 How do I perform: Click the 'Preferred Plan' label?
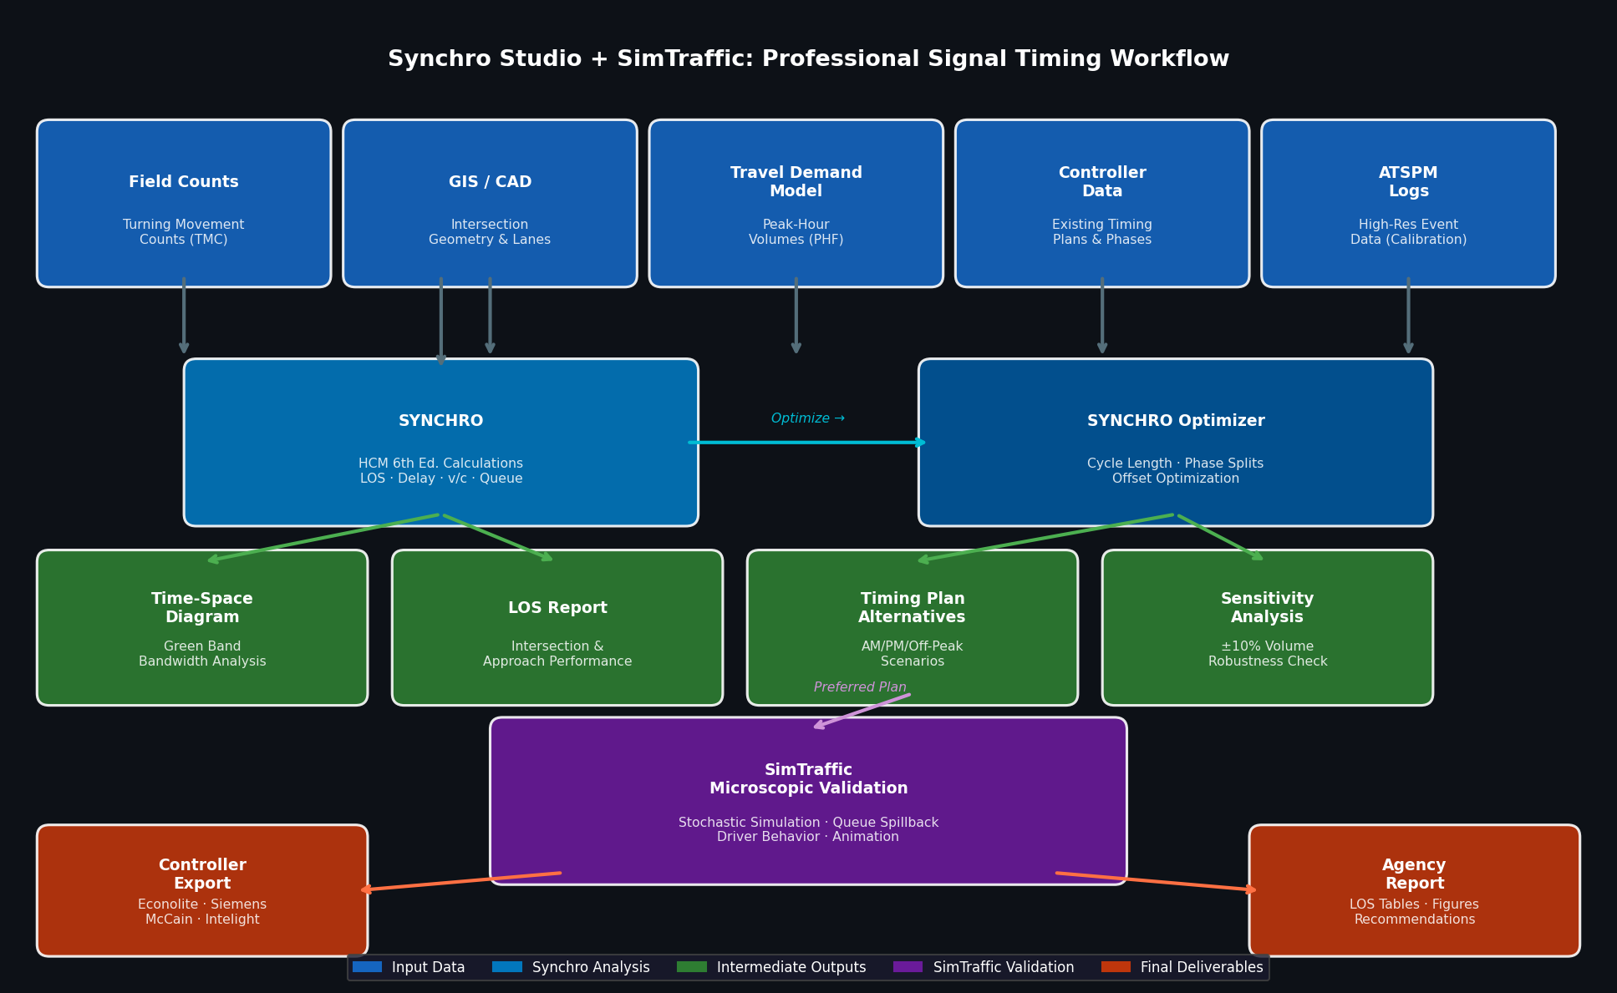tap(860, 687)
